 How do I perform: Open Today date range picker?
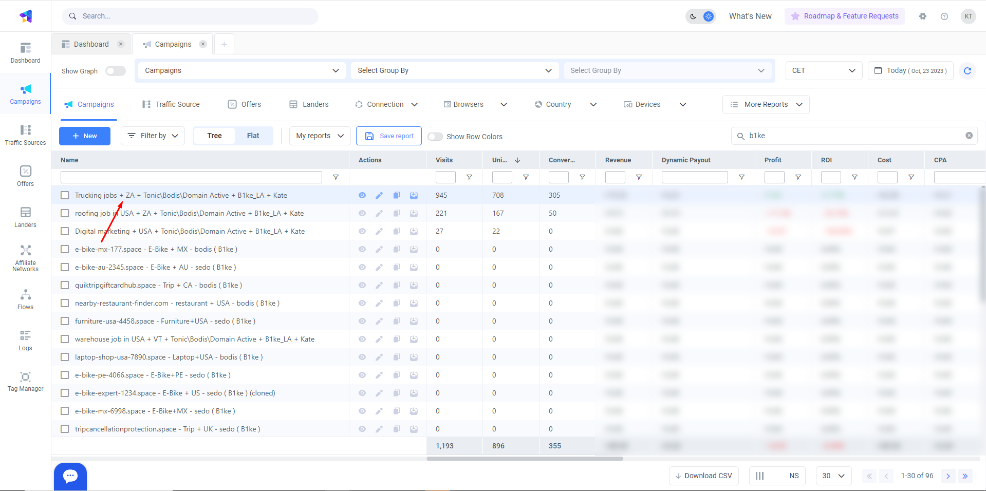(910, 70)
